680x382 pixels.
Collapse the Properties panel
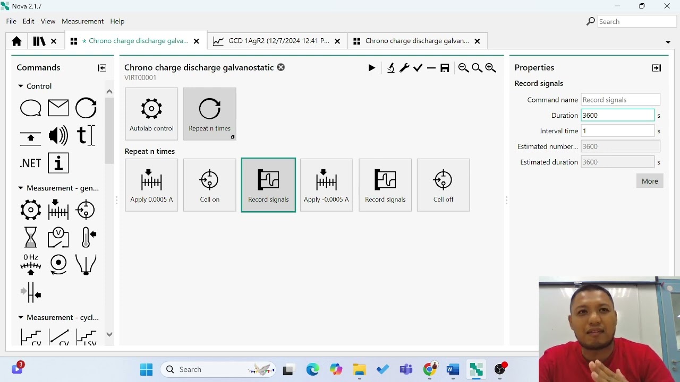pos(657,68)
